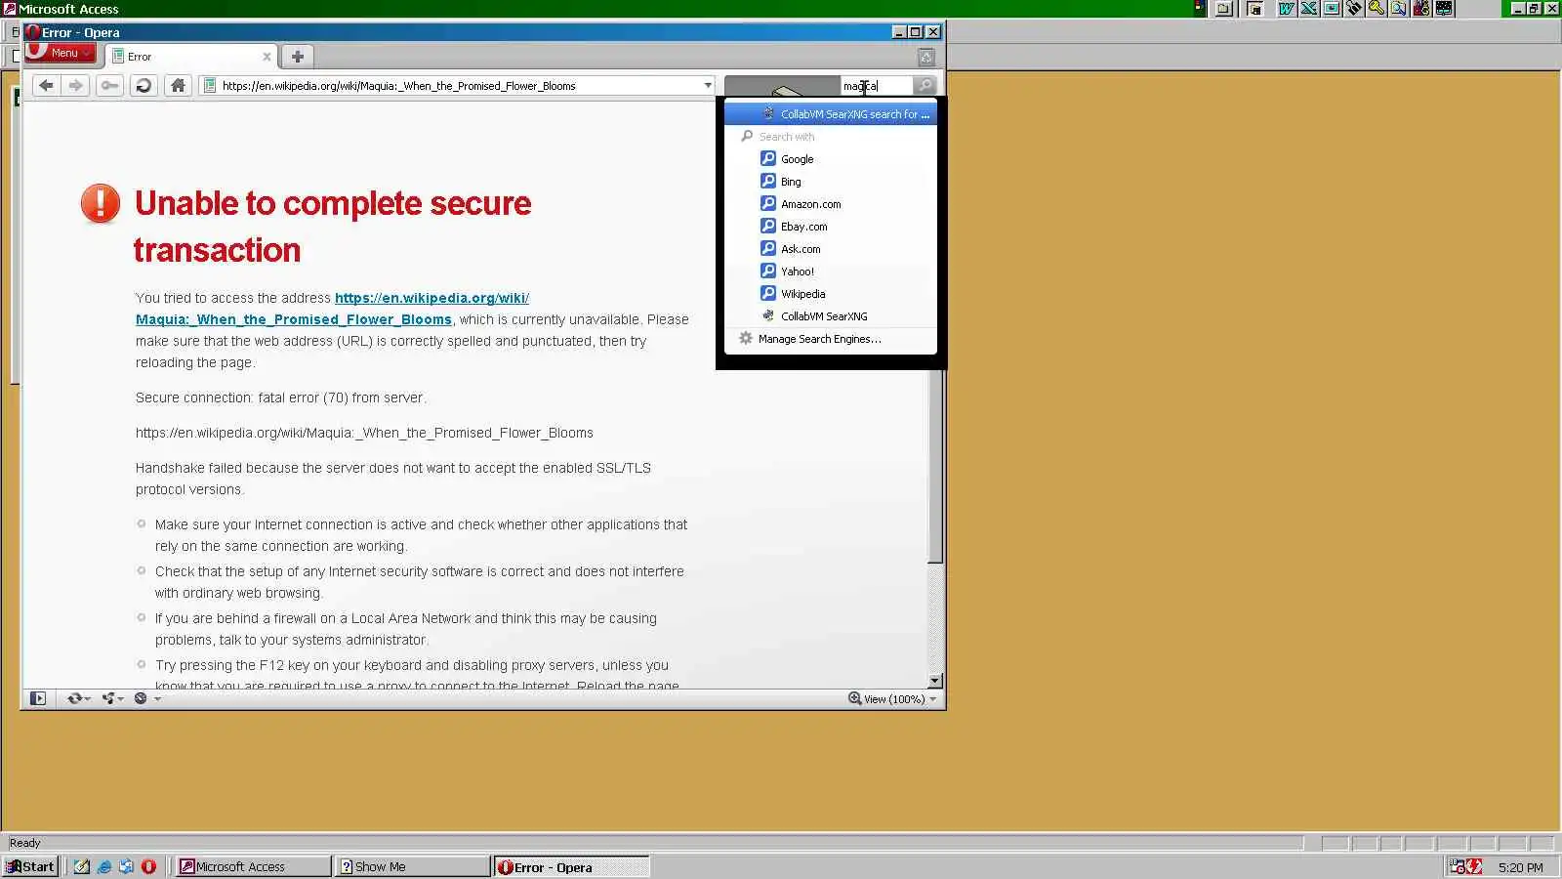Choose CollabVM SearXNG search for suggestion
The width and height of the screenshot is (1562, 879).
pos(831,114)
